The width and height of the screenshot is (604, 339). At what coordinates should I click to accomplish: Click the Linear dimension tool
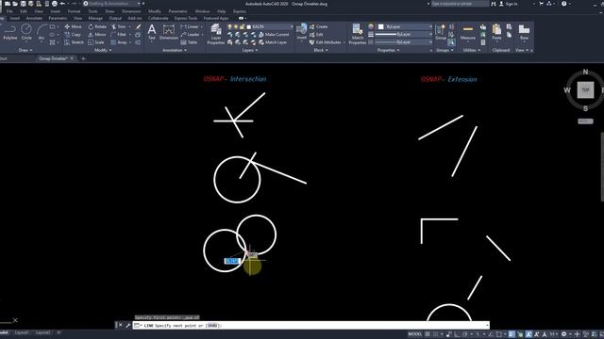click(190, 26)
